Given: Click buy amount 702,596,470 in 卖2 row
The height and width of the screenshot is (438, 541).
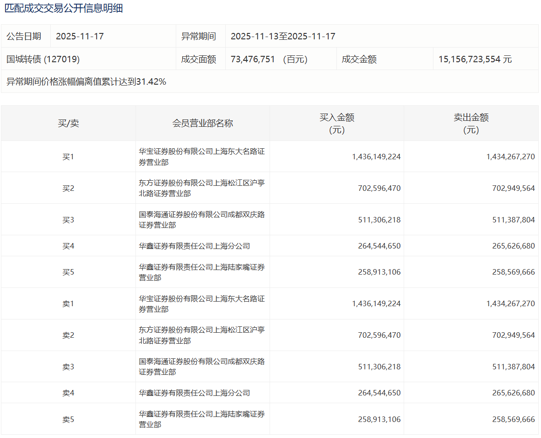Looking at the screenshot, I should 379,335.
